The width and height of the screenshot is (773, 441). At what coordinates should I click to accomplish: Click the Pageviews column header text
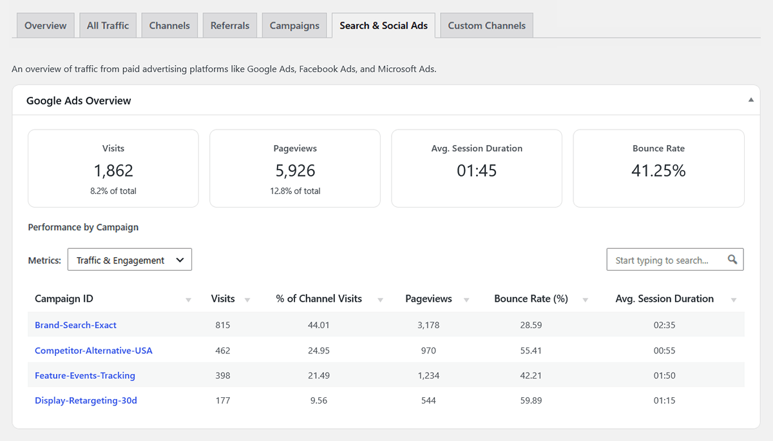(x=428, y=299)
